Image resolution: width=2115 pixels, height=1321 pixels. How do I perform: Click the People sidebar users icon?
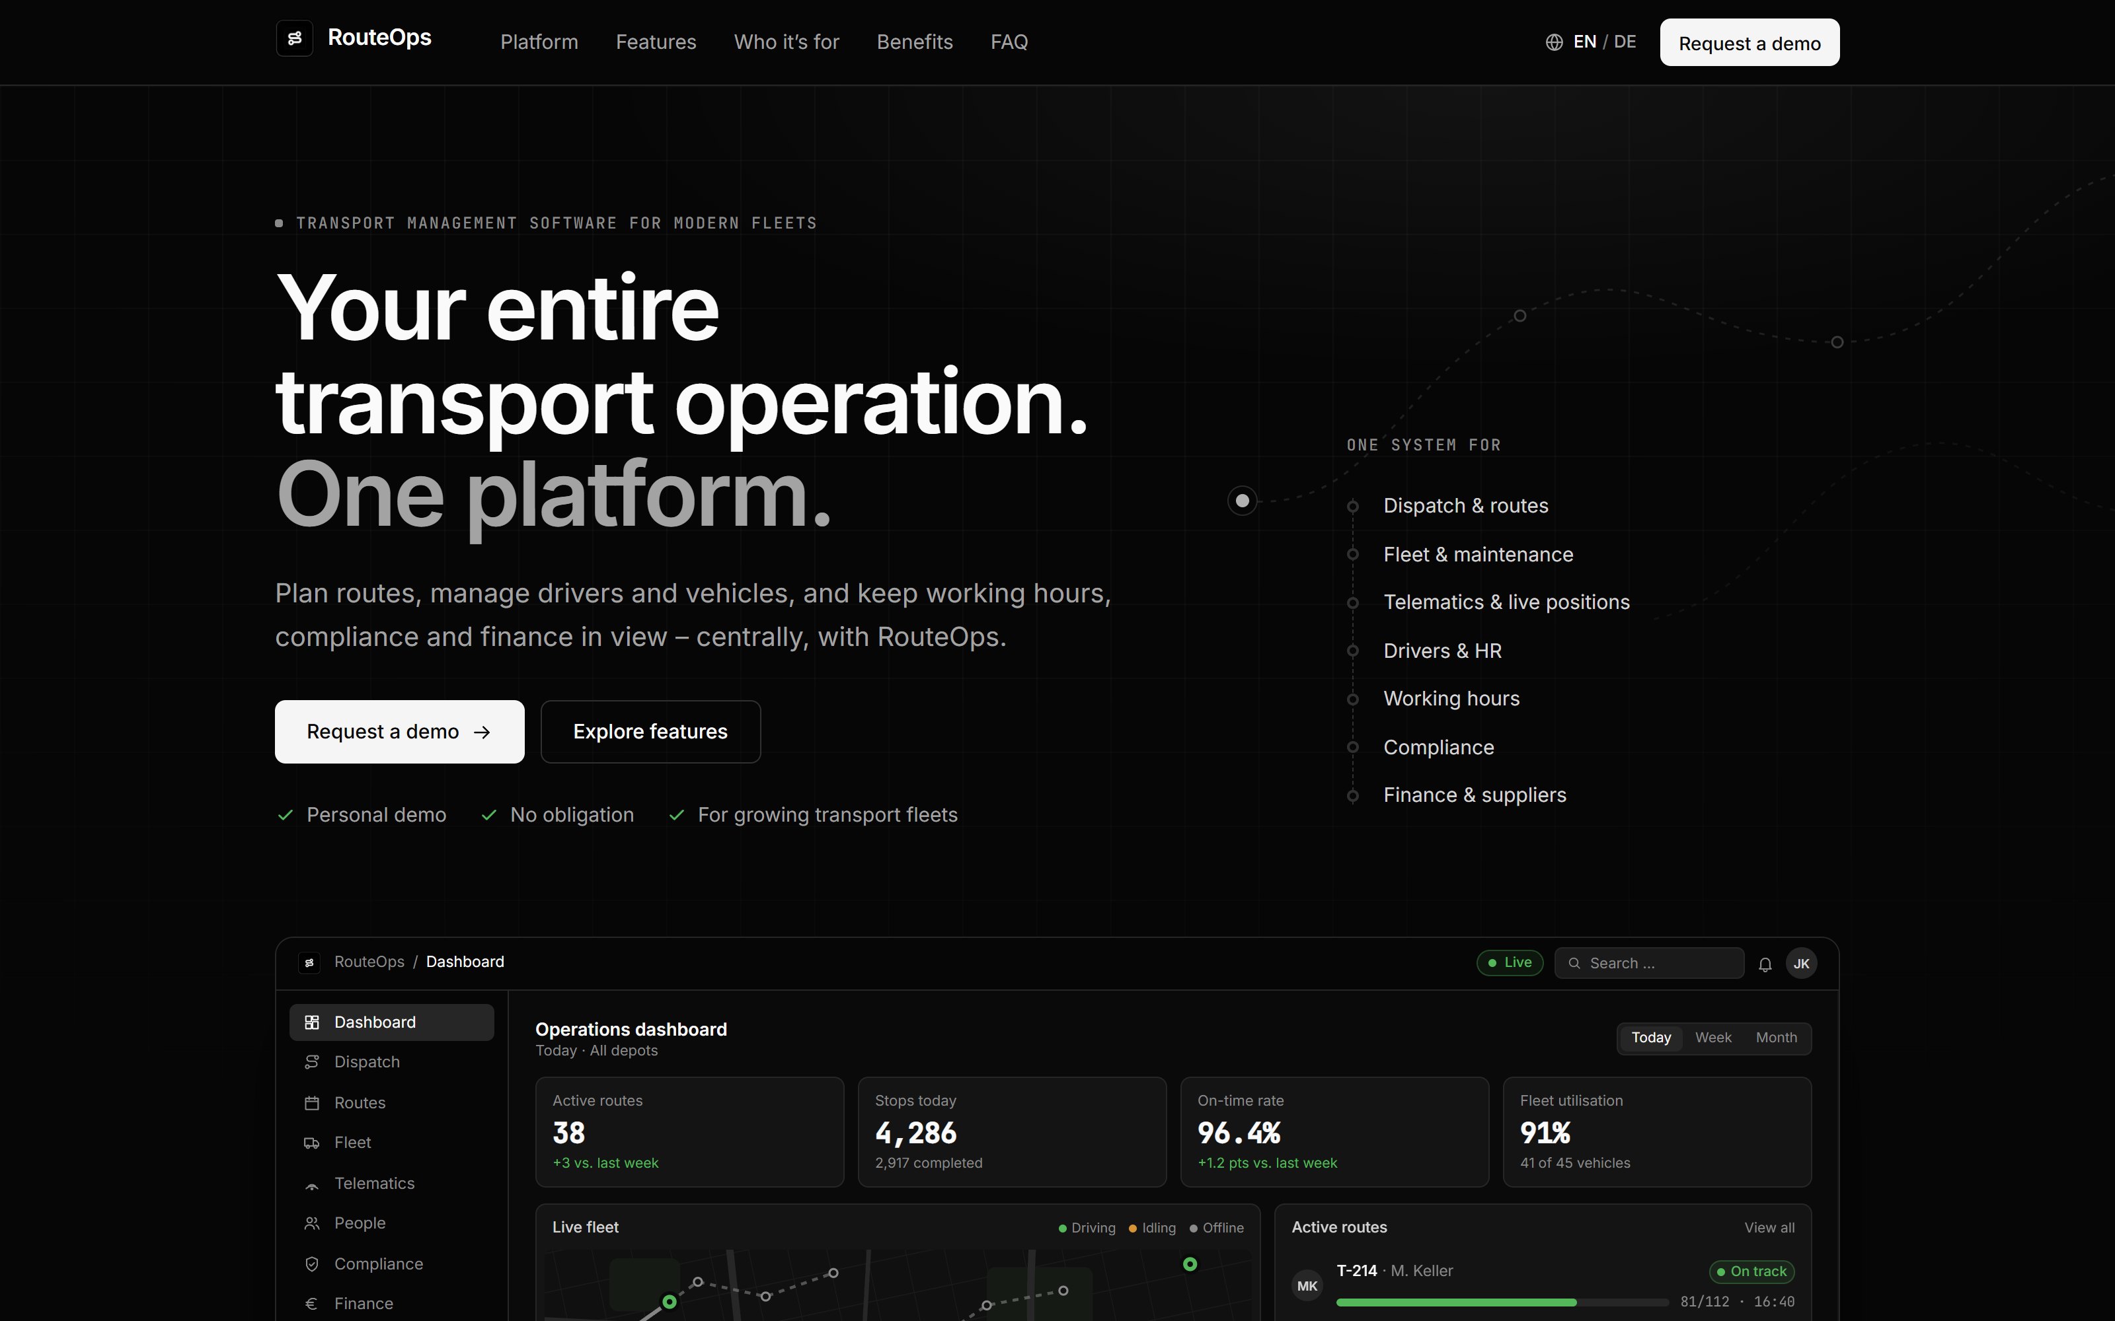click(312, 1224)
